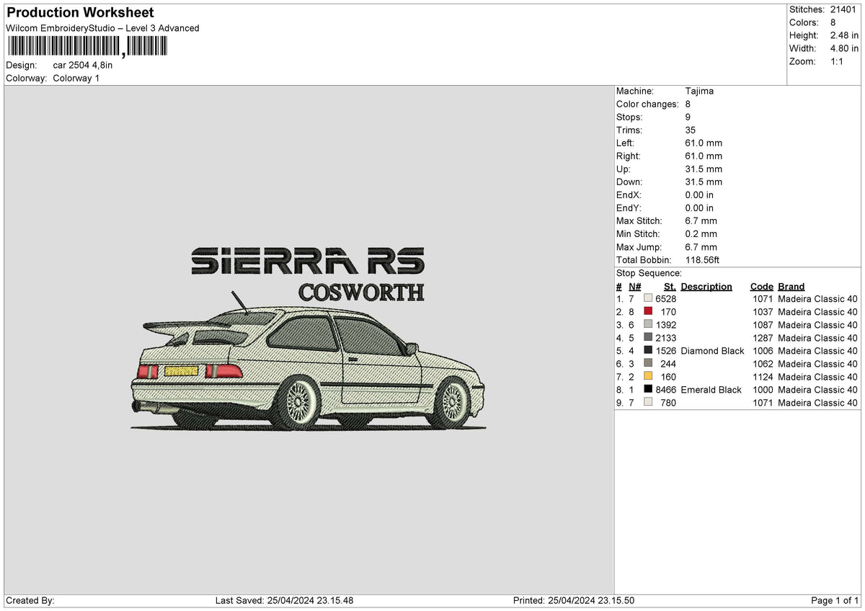This screenshot has height=611, width=865.
Task: Click the EndX value '0.00 in'
Action: (x=699, y=195)
